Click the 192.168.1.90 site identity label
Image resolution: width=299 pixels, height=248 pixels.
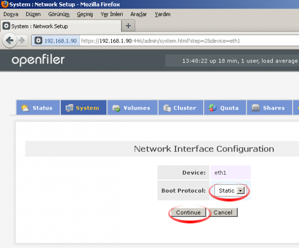60,41
